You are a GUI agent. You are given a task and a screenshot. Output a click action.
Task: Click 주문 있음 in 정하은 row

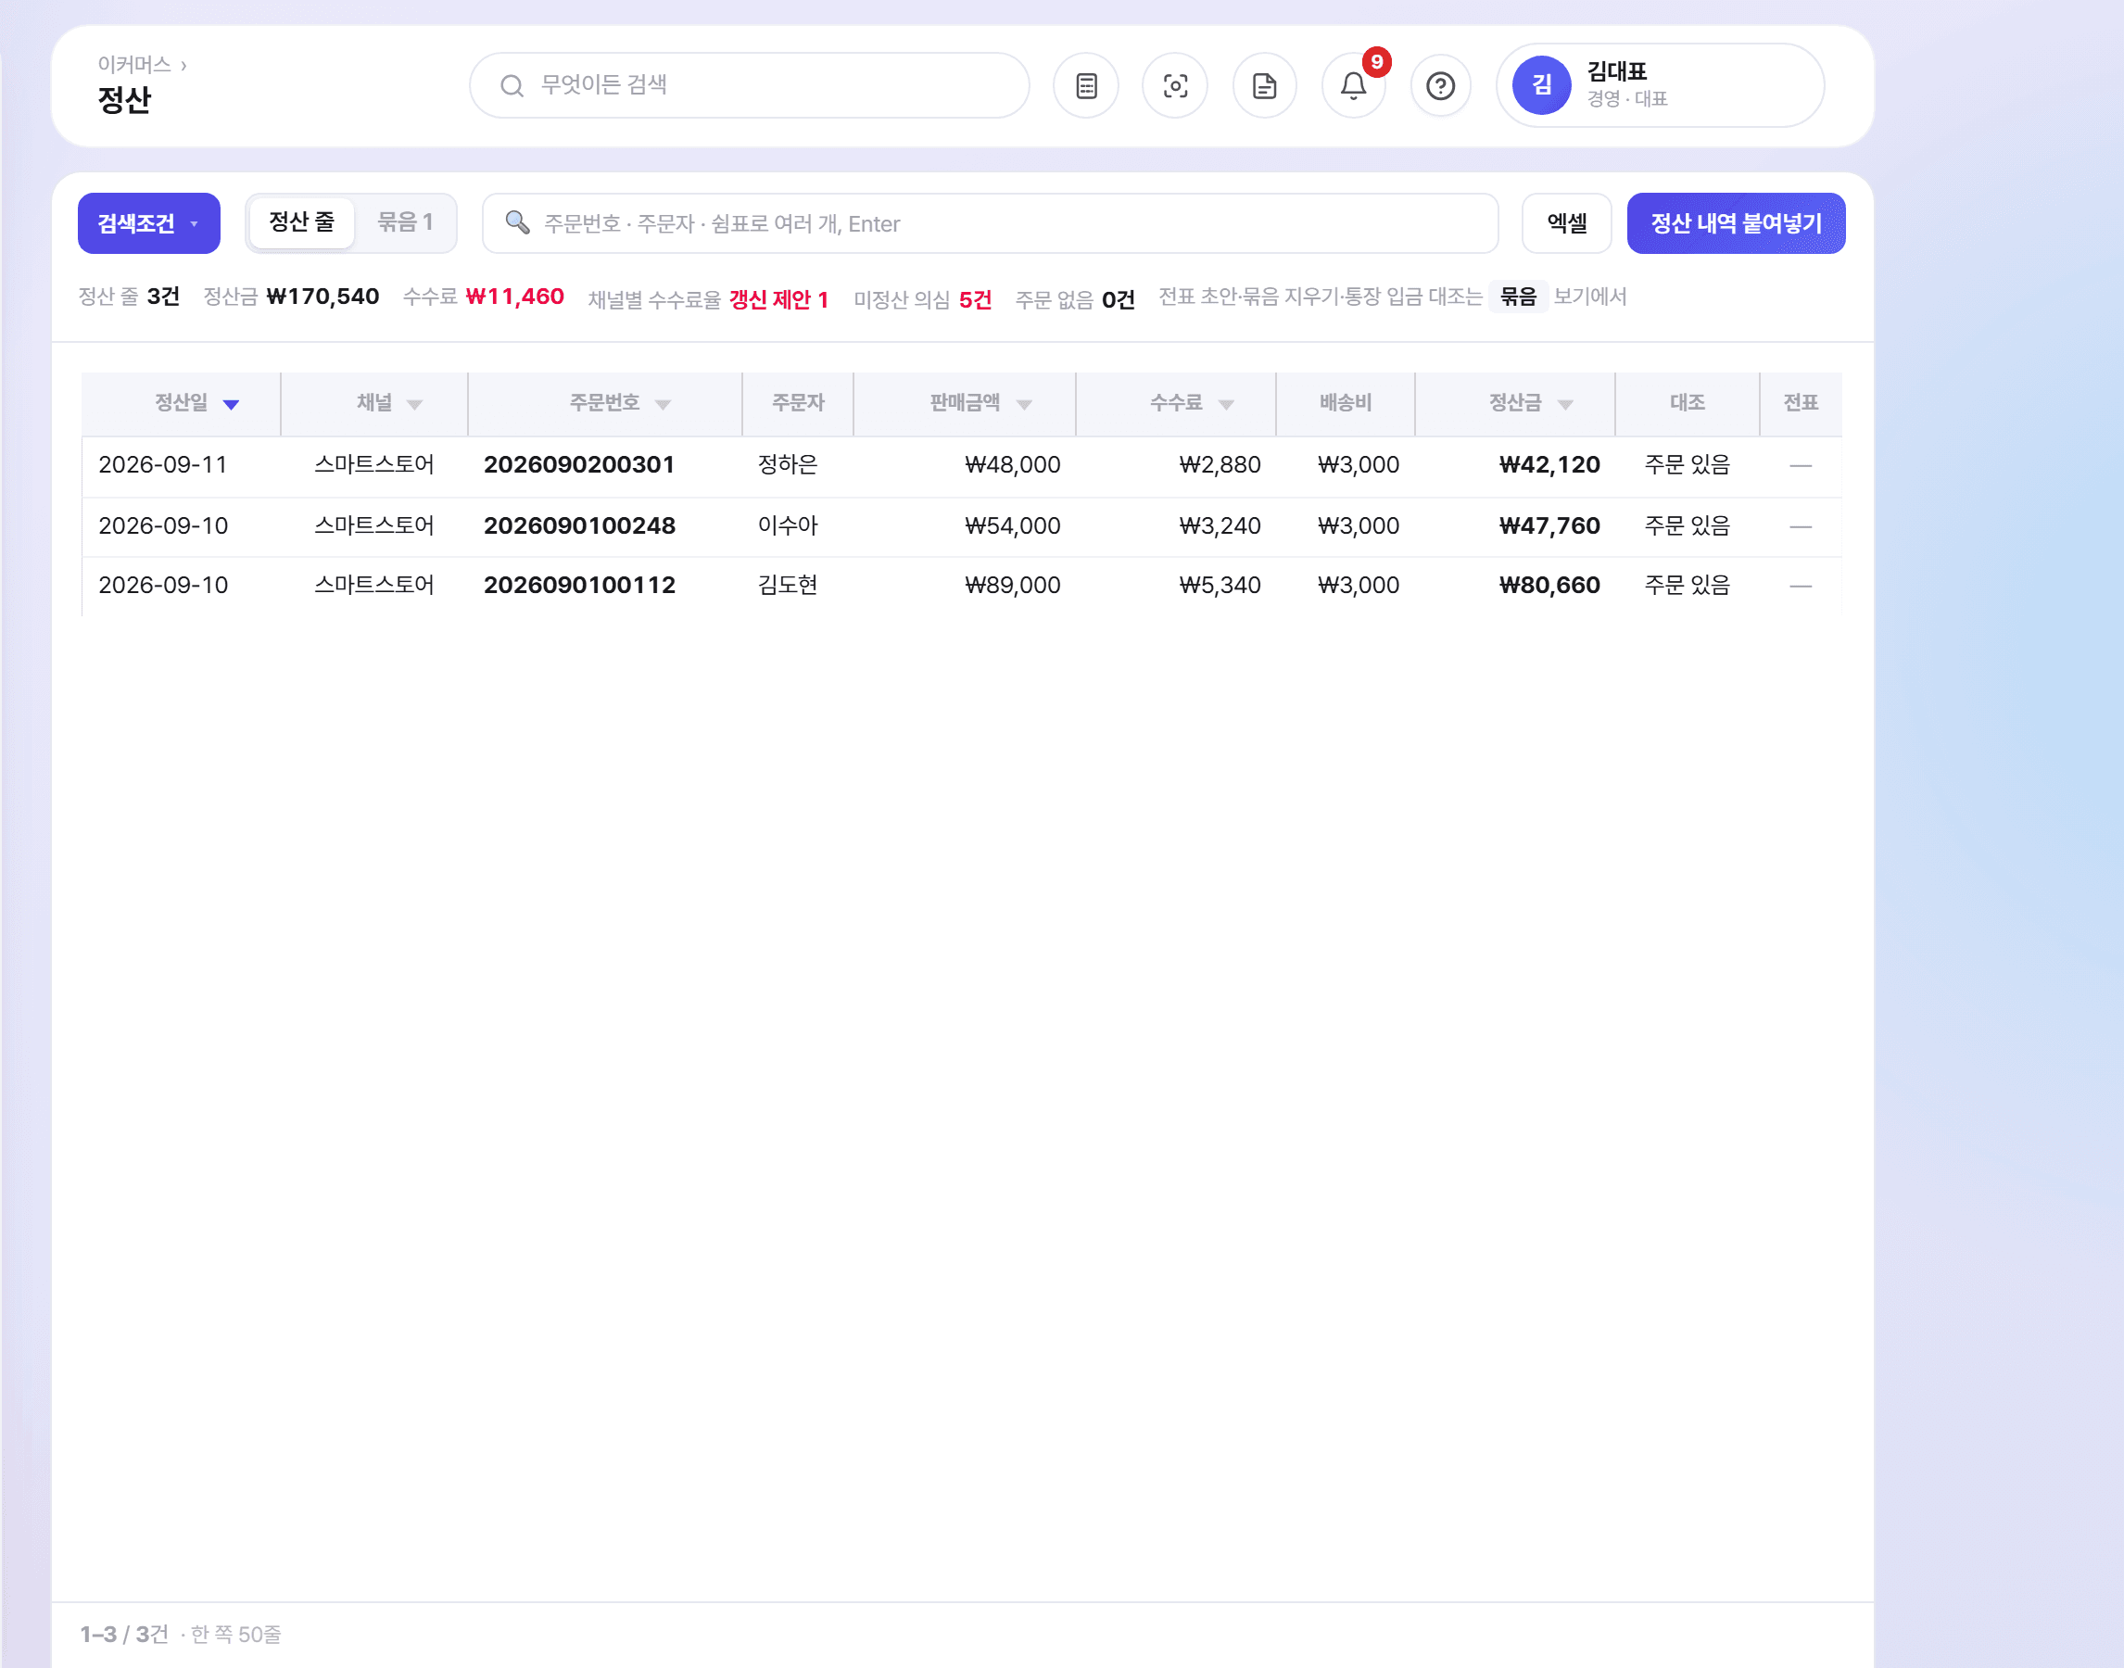(x=1687, y=464)
